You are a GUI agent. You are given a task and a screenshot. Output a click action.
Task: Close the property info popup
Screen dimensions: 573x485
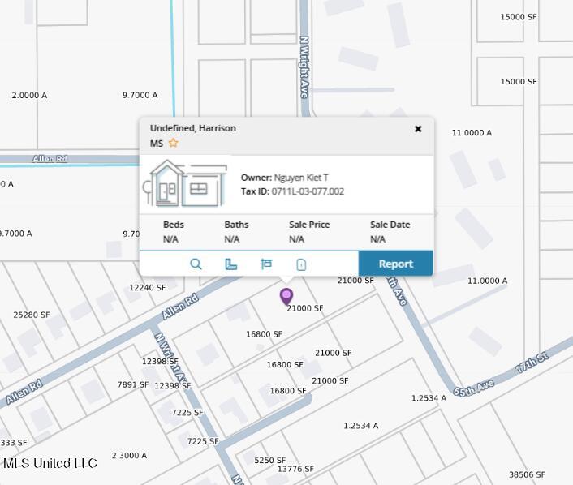click(x=418, y=129)
